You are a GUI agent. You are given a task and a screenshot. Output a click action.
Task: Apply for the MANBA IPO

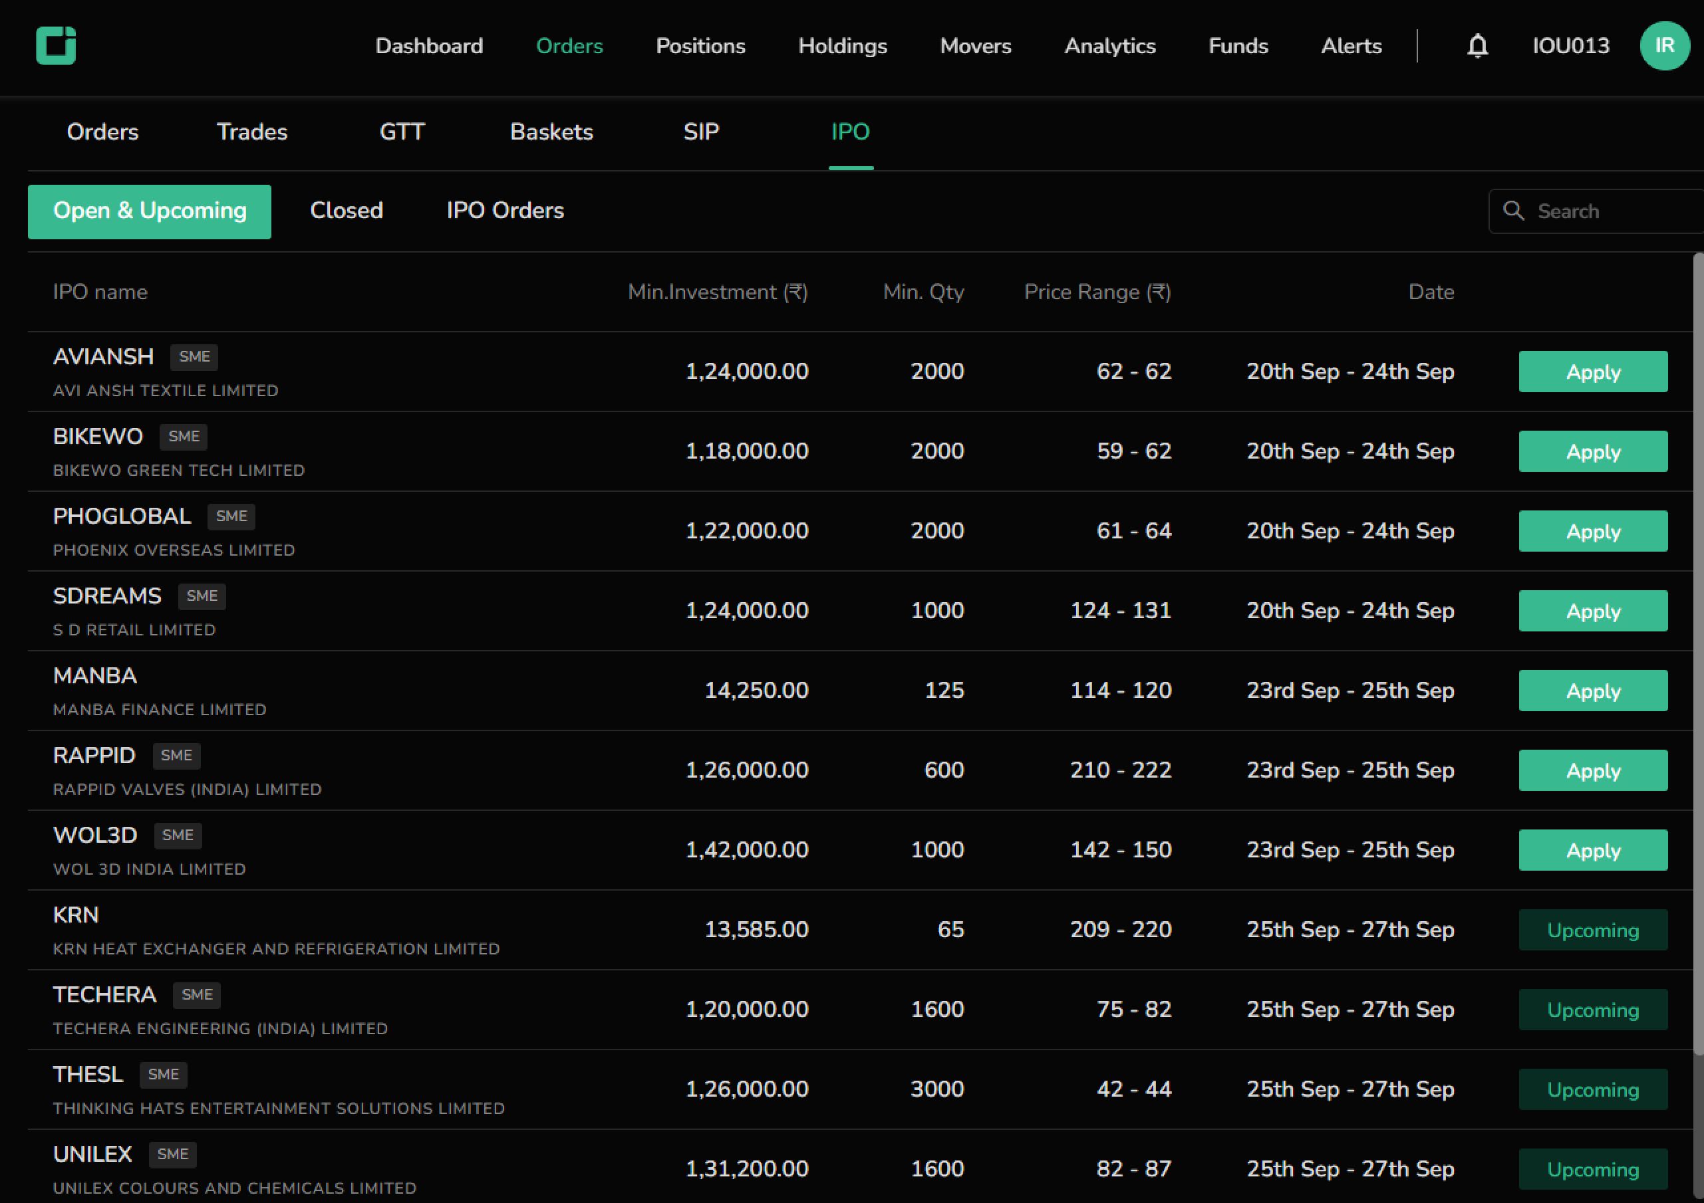coord(1593,691)
